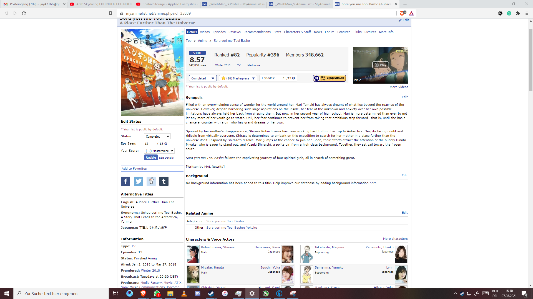Screen dimensions: 533x299
Task: Click the taskbar clock showing 16:10
Action: 509,293
